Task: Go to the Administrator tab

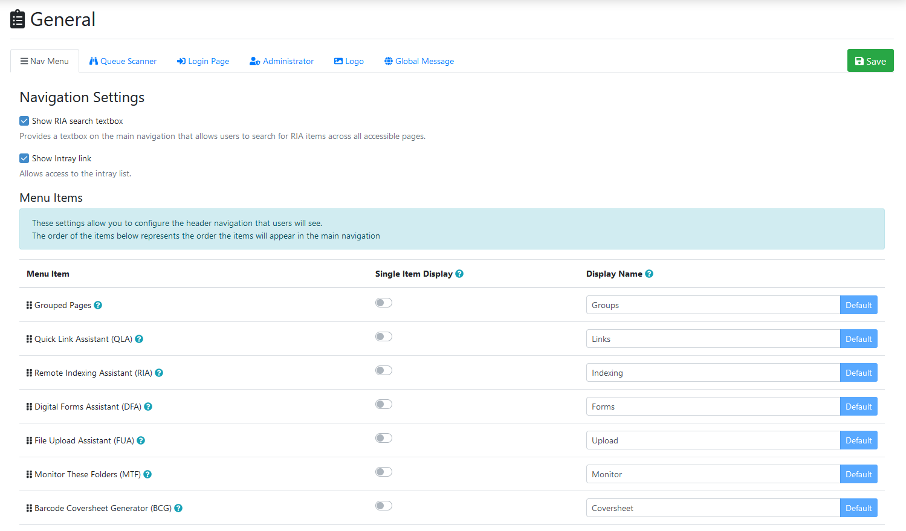Action: (x=282, y=61)
